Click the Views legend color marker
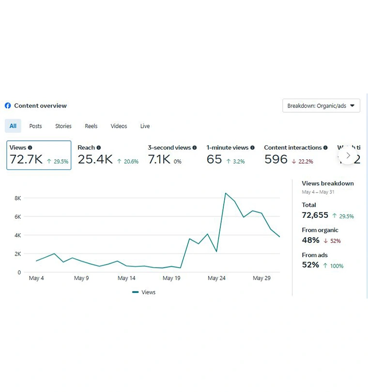The height and width of the screenshot is (392, 368). (x=136, y=292)
